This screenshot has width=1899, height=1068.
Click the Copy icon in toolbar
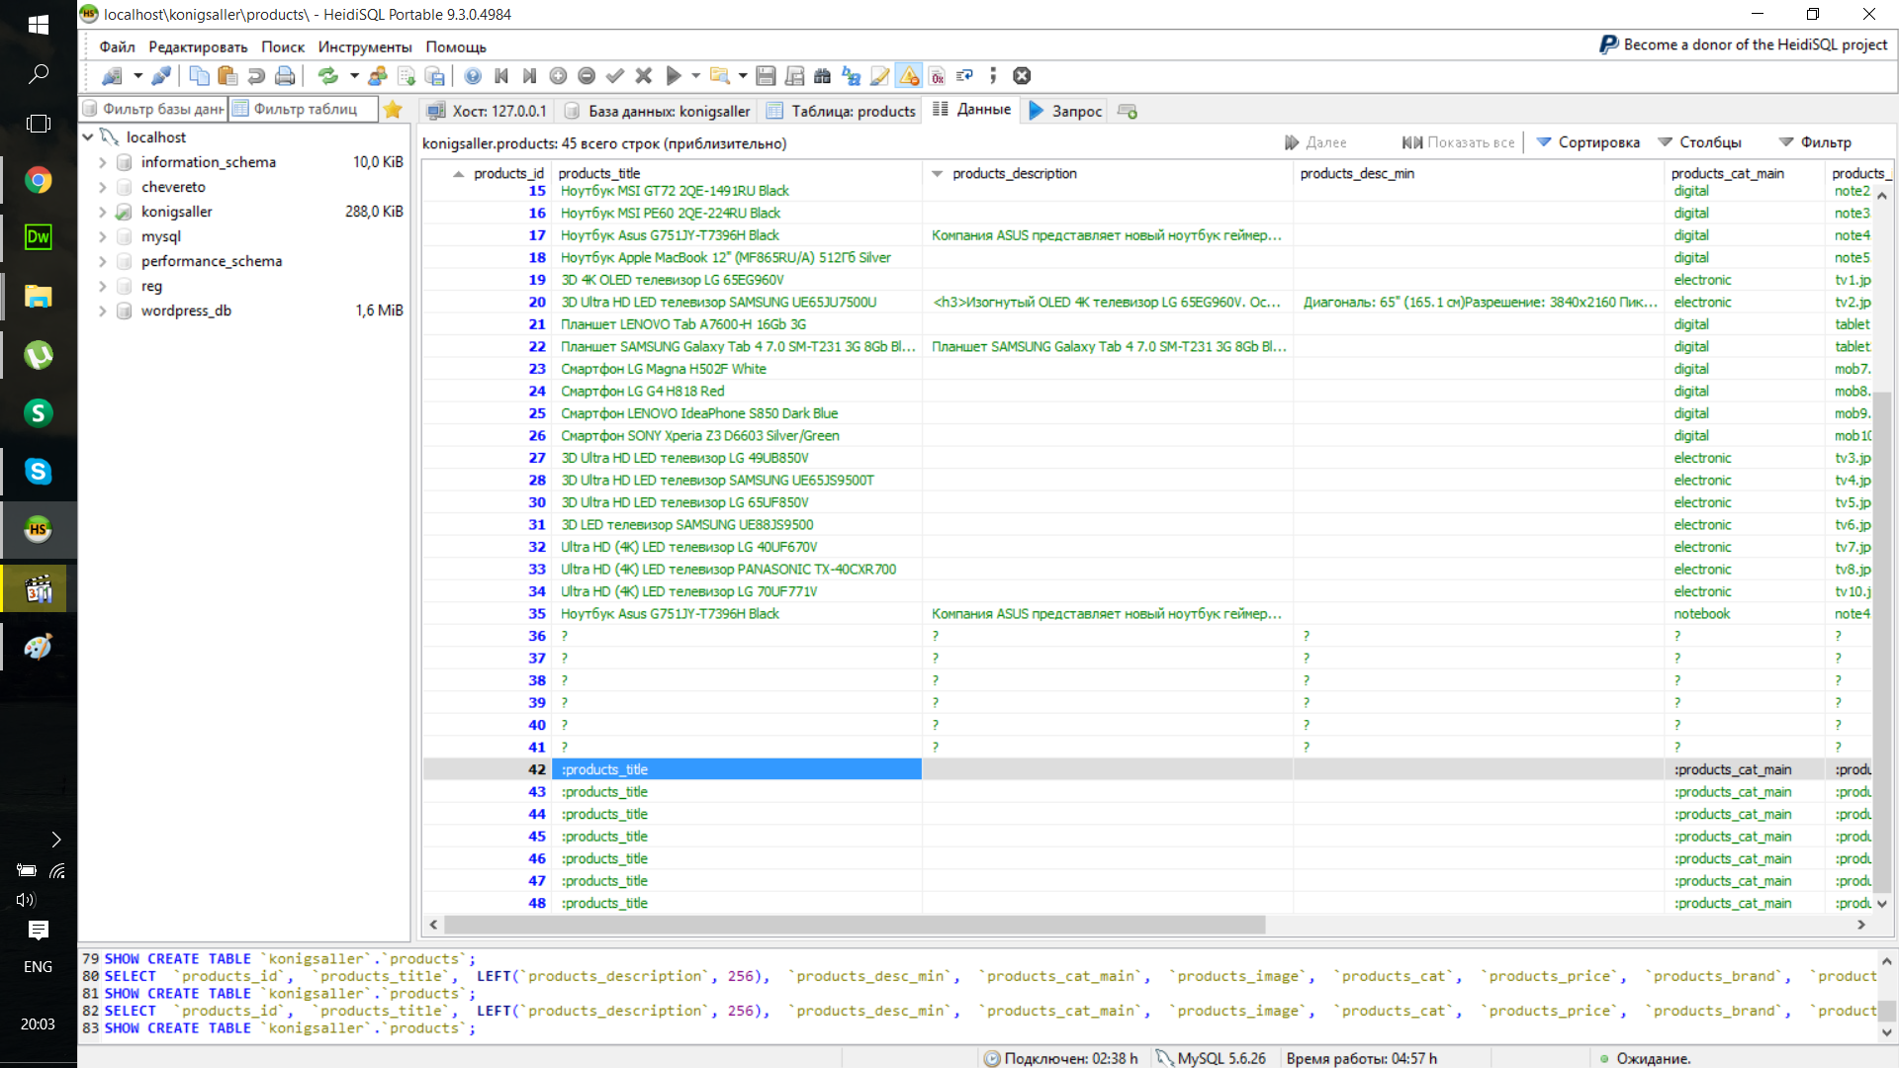pyautogui.click(x=199, y=76)
